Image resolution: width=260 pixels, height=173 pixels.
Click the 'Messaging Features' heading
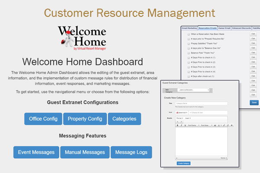[83, 136]
